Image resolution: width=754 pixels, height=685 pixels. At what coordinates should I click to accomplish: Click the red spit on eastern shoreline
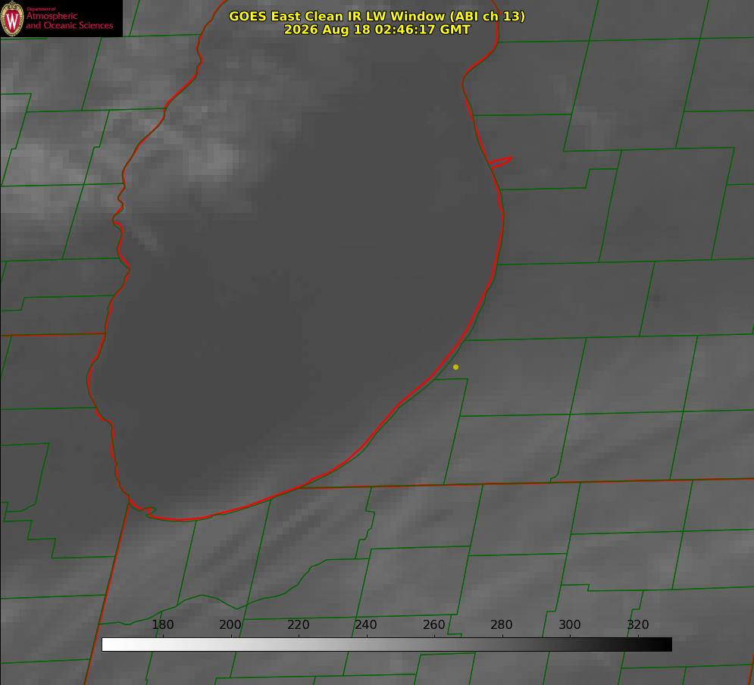tap(500, 162)
